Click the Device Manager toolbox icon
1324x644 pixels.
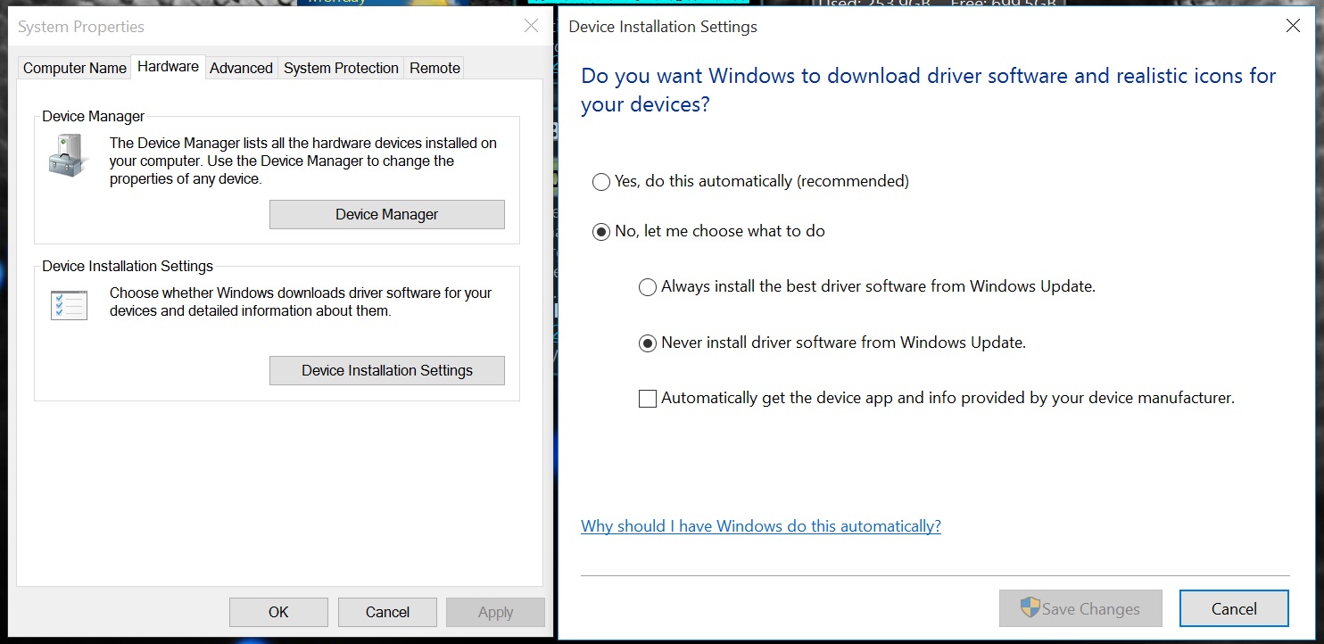click(x=69, y=155)
